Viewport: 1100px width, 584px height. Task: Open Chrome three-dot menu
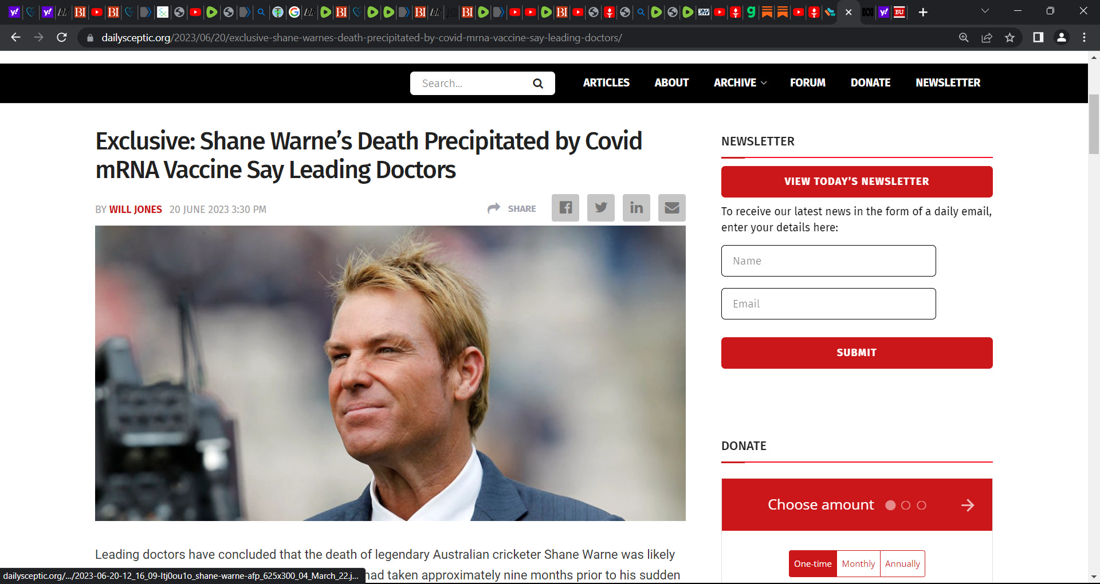1084,38
